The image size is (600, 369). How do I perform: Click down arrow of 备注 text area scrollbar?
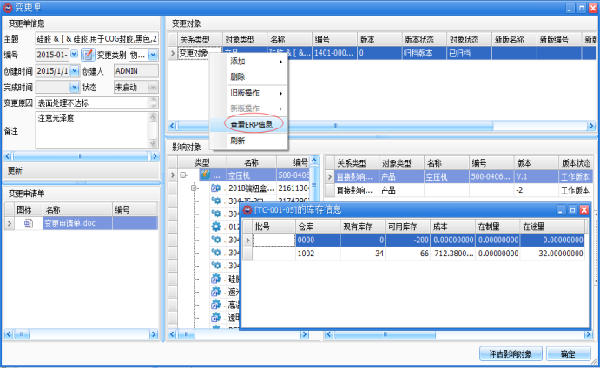153,144
